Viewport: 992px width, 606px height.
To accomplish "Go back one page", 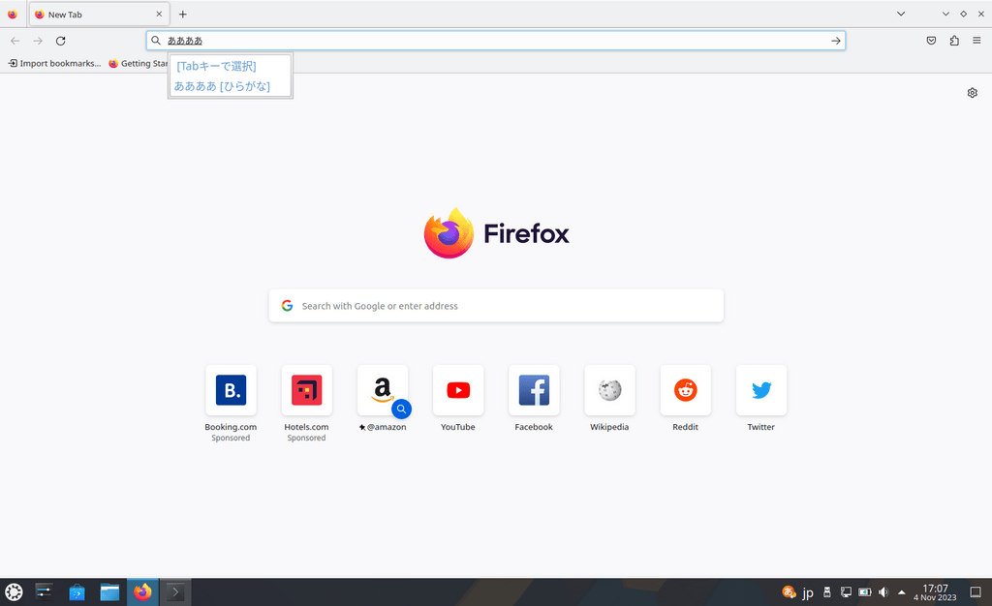I will coord(15,41).
